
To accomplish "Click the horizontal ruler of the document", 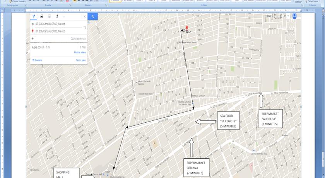I will [163, 10].
